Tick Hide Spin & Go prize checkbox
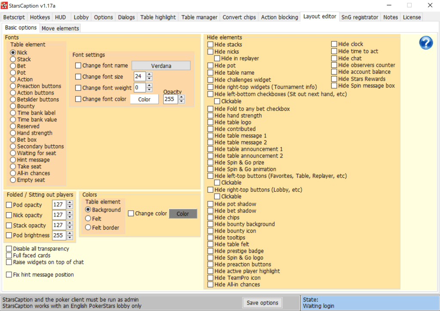 (211, 162)
